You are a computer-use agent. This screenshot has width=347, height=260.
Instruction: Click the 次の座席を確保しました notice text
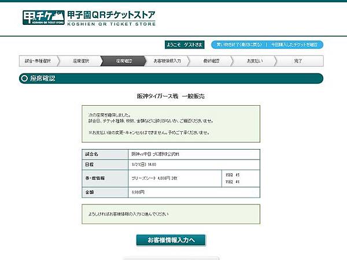point(109,115)
